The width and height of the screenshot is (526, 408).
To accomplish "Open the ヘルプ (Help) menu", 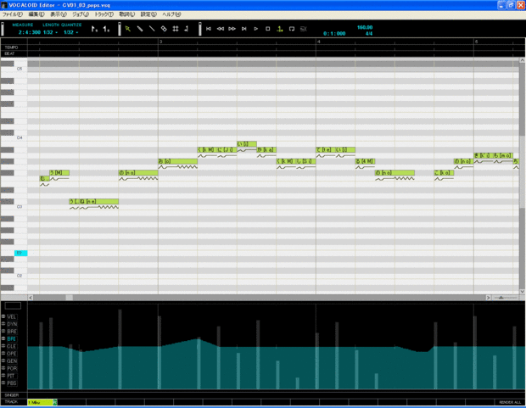I will coord(171,14).
